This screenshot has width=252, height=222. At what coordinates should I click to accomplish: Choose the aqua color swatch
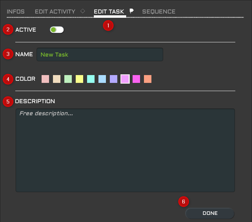point(91,79)
